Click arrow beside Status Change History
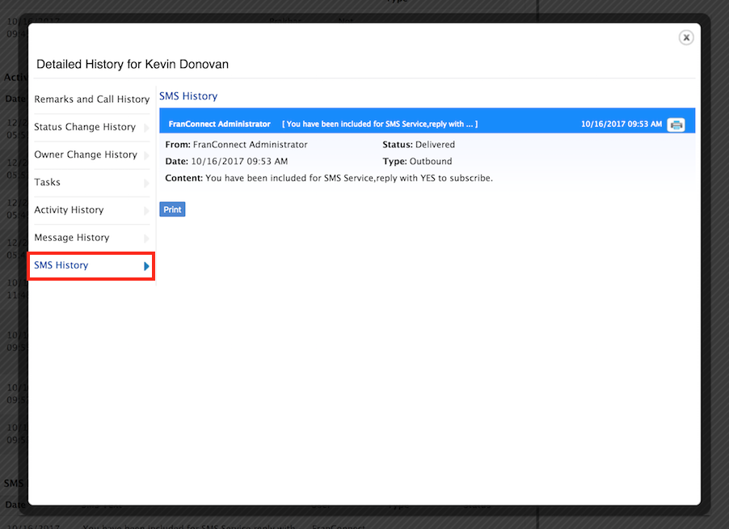The image size is (729, 529). pos(146,128)
